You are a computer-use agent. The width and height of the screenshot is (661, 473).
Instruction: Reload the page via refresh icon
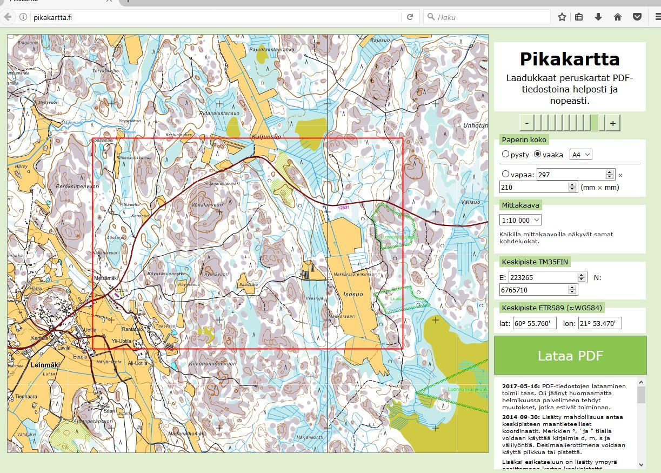[410, 17]
